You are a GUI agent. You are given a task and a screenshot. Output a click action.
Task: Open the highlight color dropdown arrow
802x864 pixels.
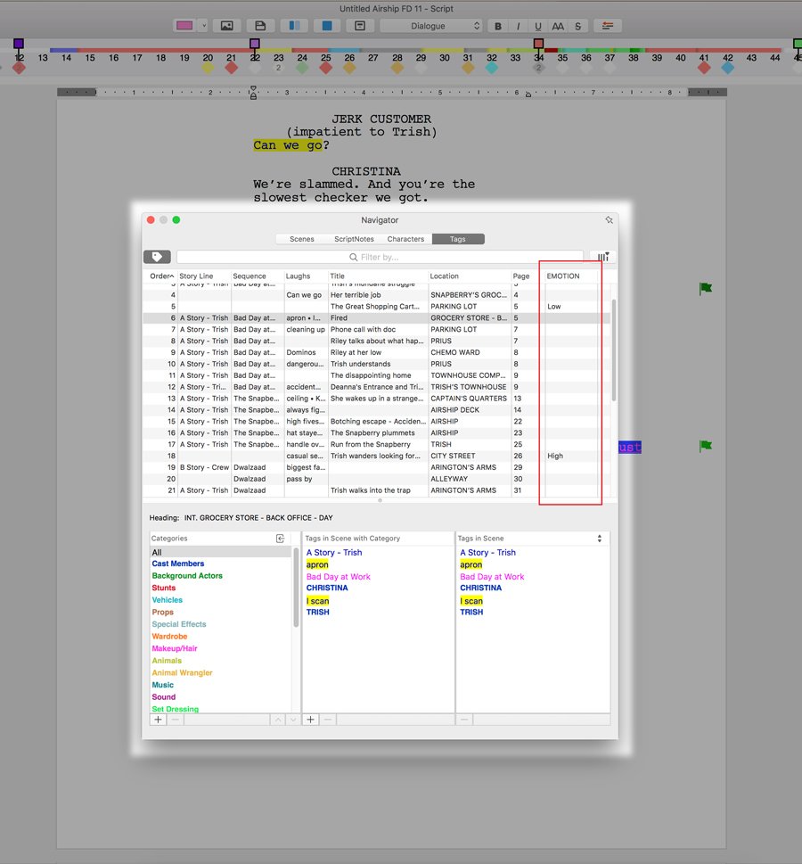(203, 26)
